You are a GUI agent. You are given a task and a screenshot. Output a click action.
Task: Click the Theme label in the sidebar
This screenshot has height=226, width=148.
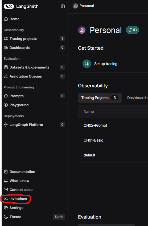coord(15,217)
